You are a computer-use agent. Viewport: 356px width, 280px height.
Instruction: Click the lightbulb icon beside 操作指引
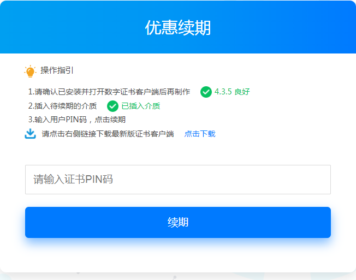pyautogui.click(x=30, y=72)
